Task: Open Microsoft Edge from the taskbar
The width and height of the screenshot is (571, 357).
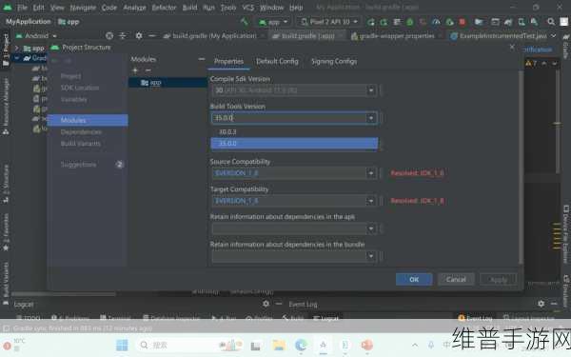Action: (x=301, y=345)
